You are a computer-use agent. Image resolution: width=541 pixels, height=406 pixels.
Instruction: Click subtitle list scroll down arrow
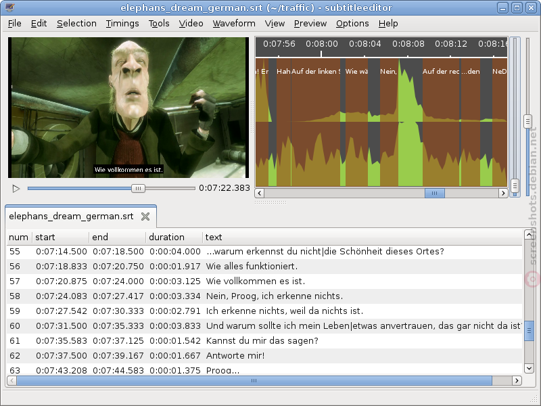[529, 368]
